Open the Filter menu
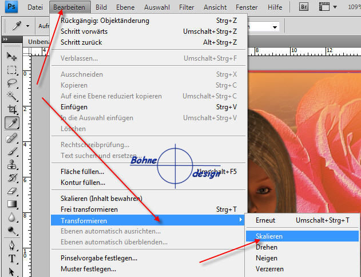361x277 pixels. pos(186,7)
